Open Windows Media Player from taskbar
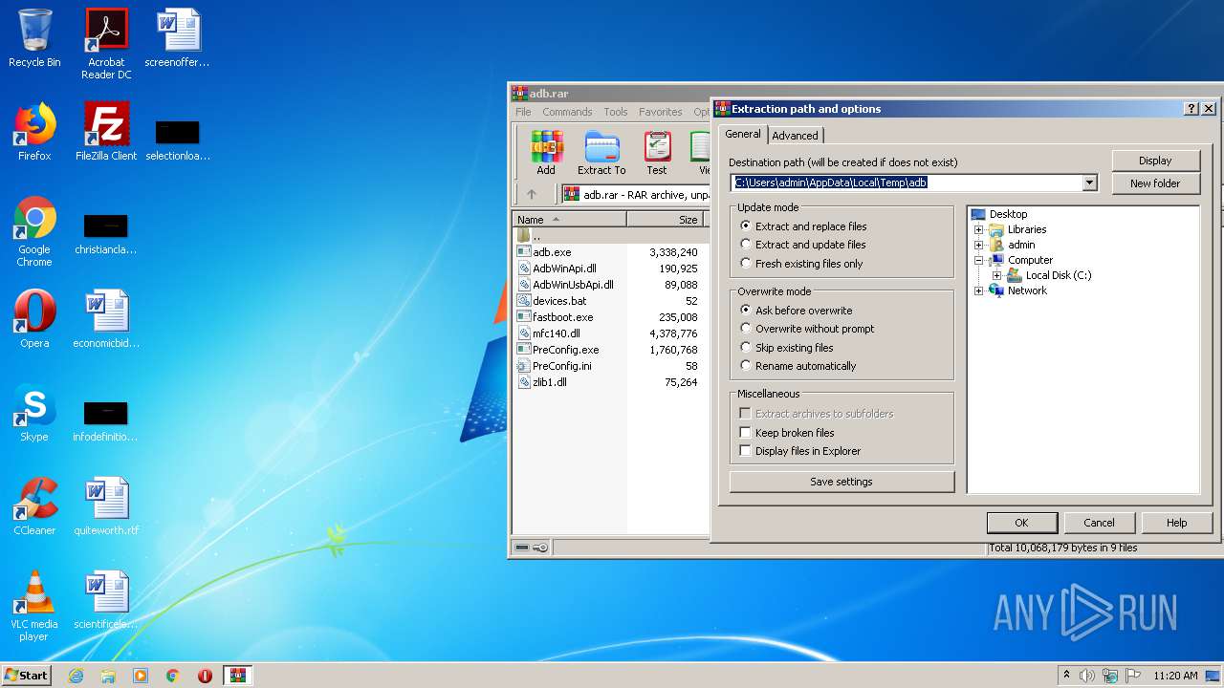The height and width of the screenshot is (688, 1224). coord(141,676)
